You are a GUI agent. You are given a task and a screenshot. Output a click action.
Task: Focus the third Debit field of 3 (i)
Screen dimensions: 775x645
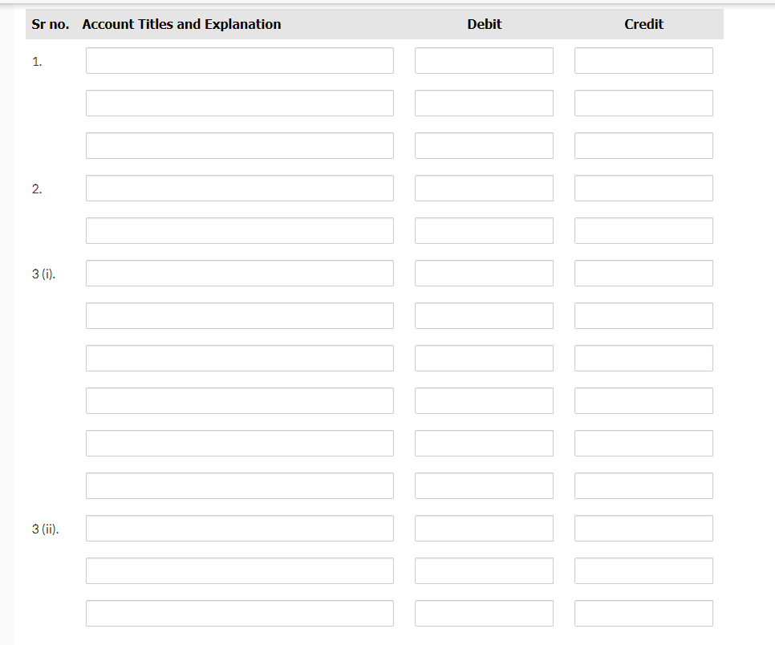[484, 359]
